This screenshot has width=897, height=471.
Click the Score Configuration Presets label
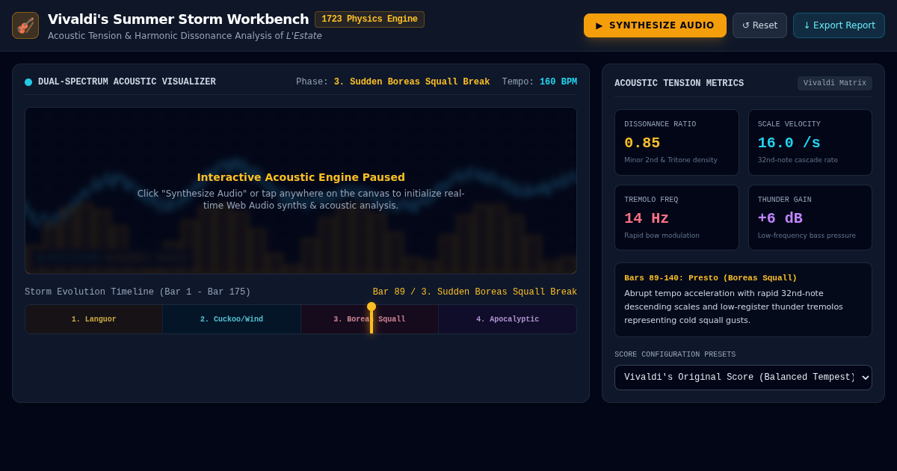pyautogui.click(x=675, y=354)
